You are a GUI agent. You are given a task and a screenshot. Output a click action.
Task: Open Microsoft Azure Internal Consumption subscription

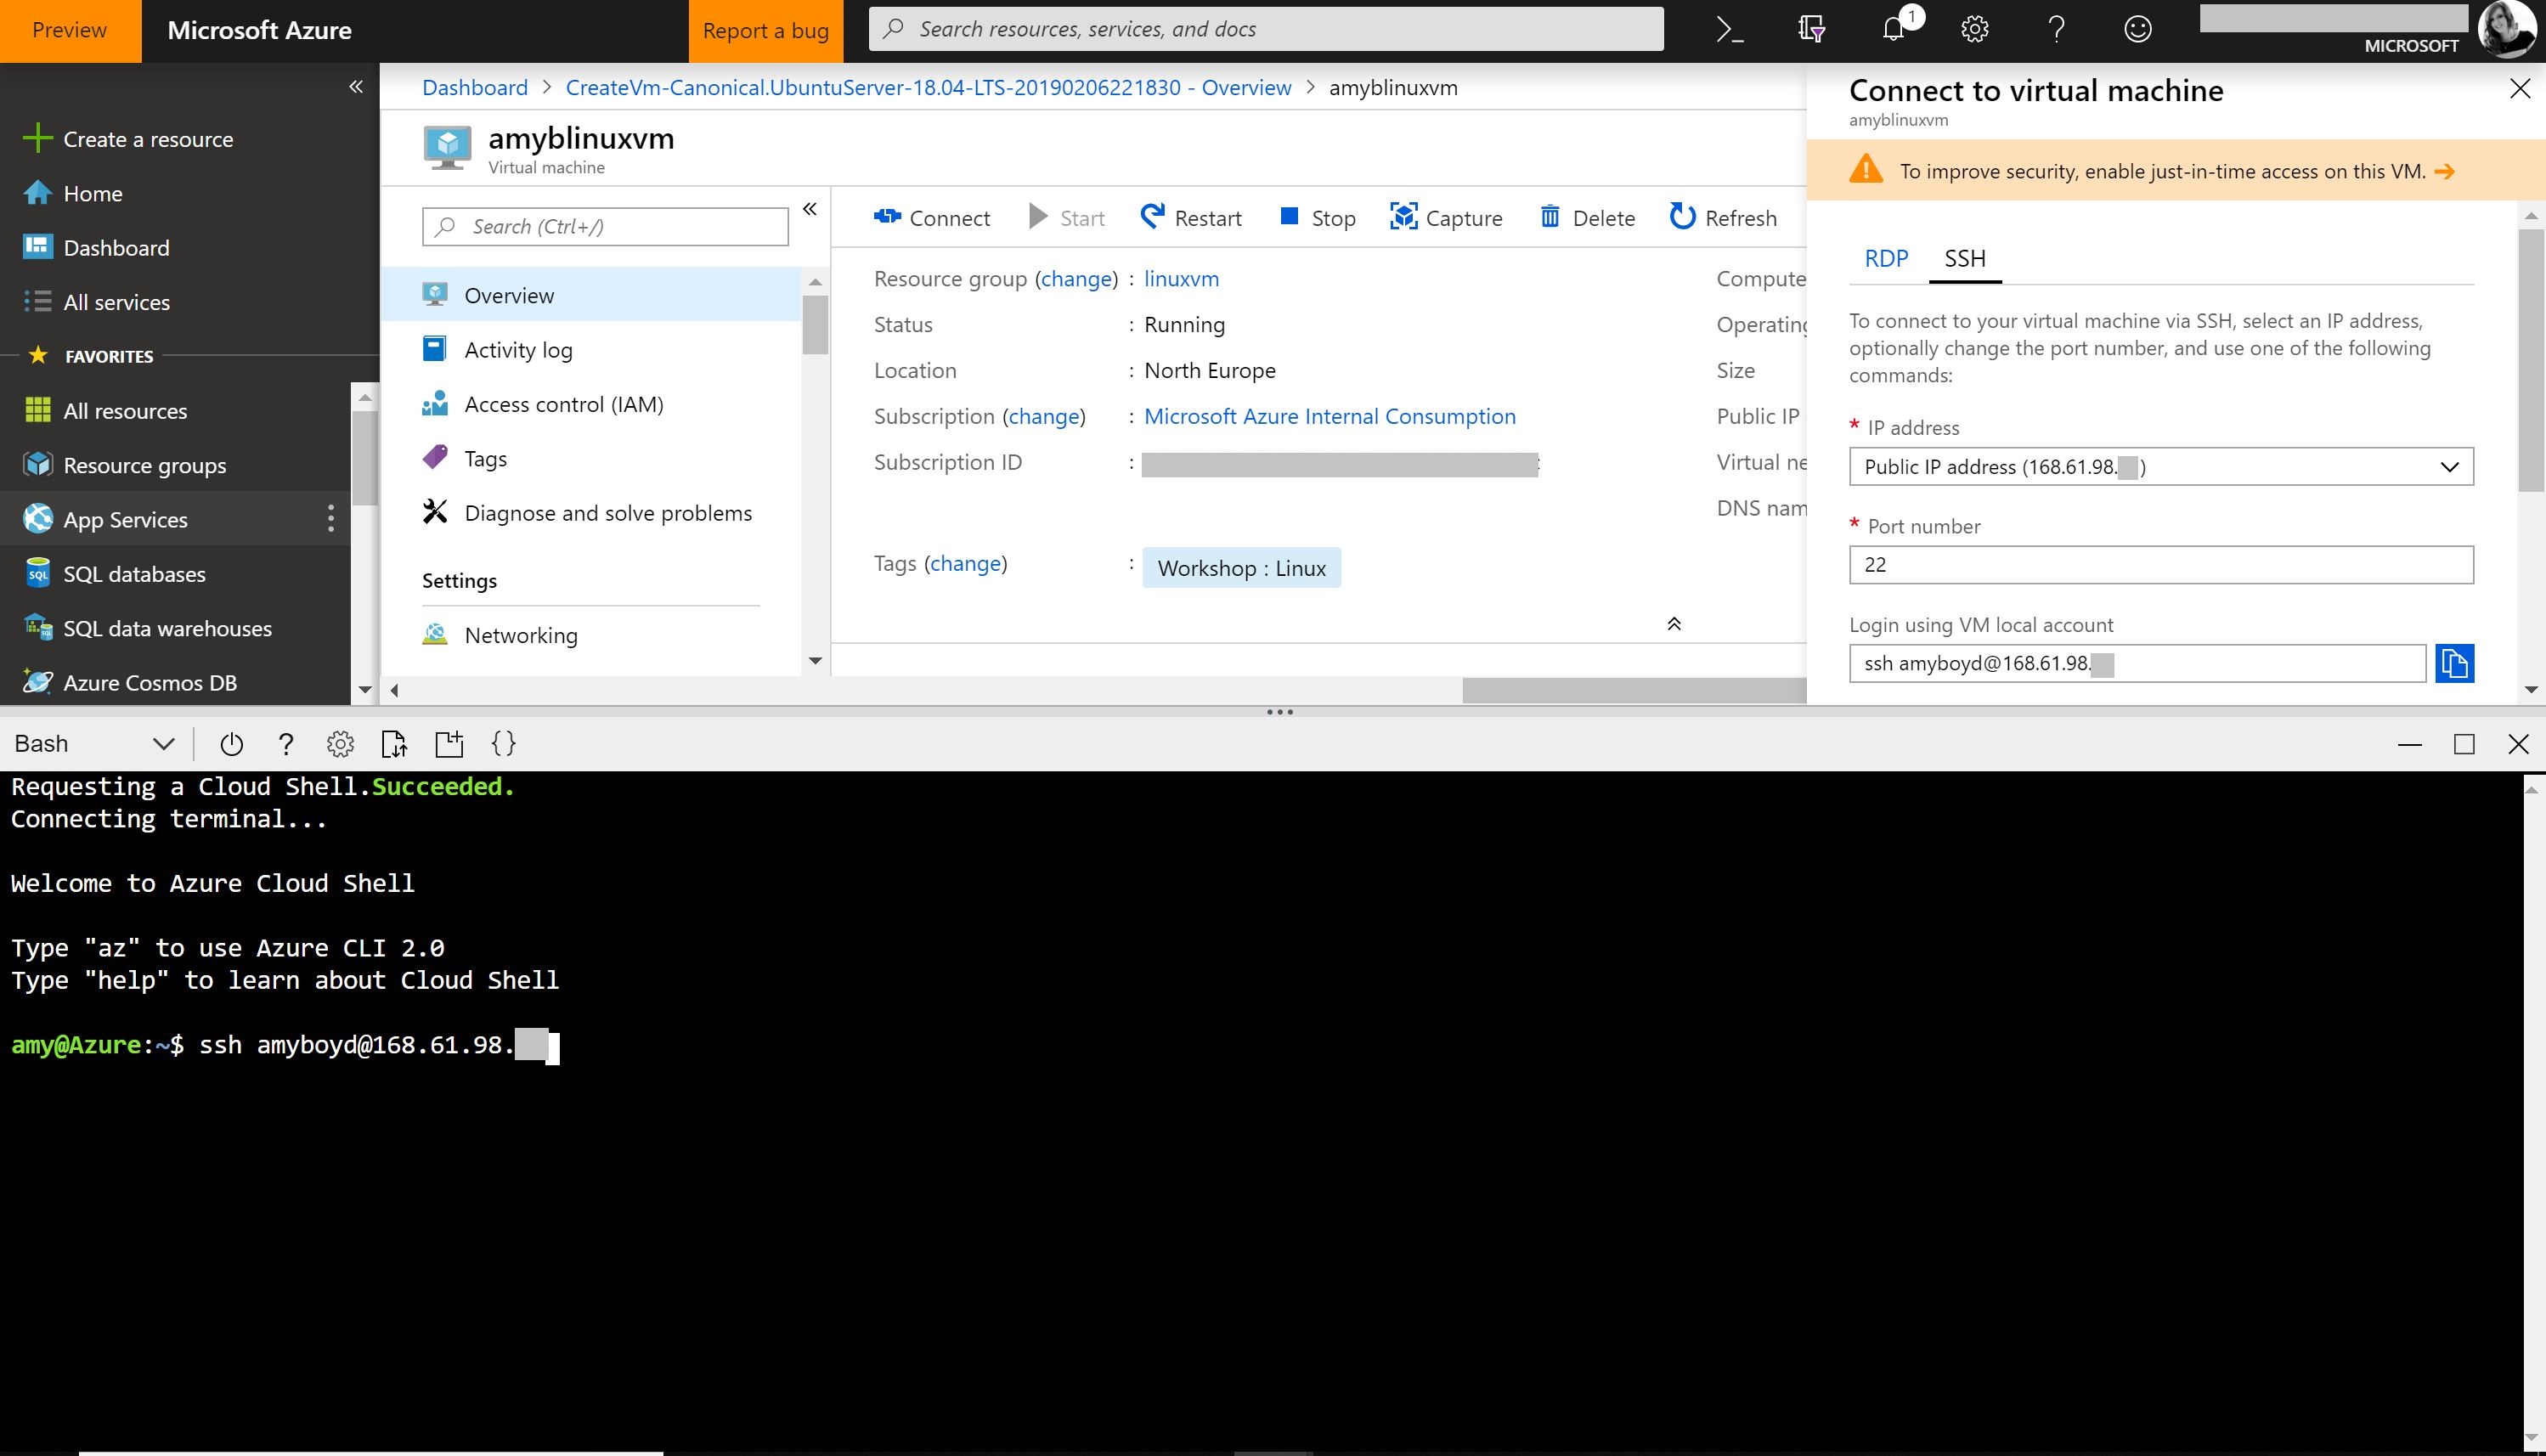[1329, 415]
